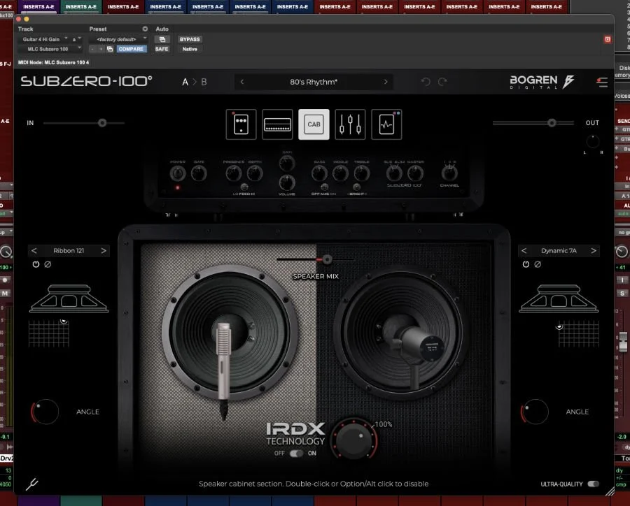
Task: Open the EQ sliders section
Action: click(x=350, y=124)
